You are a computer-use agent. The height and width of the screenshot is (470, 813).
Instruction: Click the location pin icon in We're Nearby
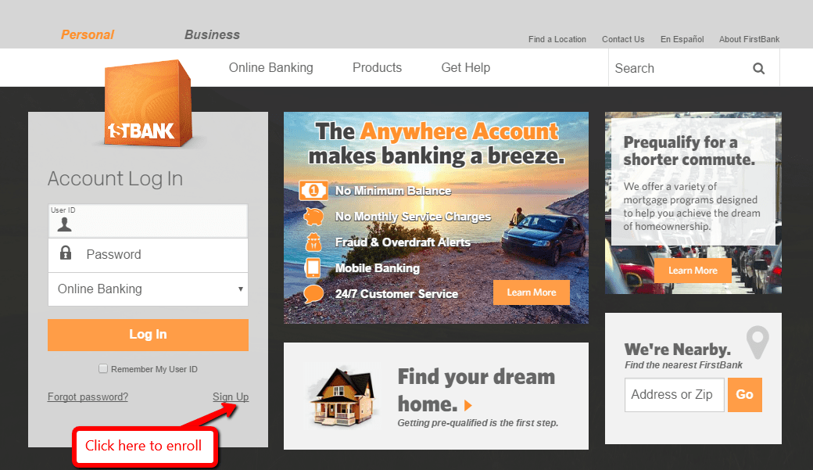pyautogui.click(x=757, y=342)
